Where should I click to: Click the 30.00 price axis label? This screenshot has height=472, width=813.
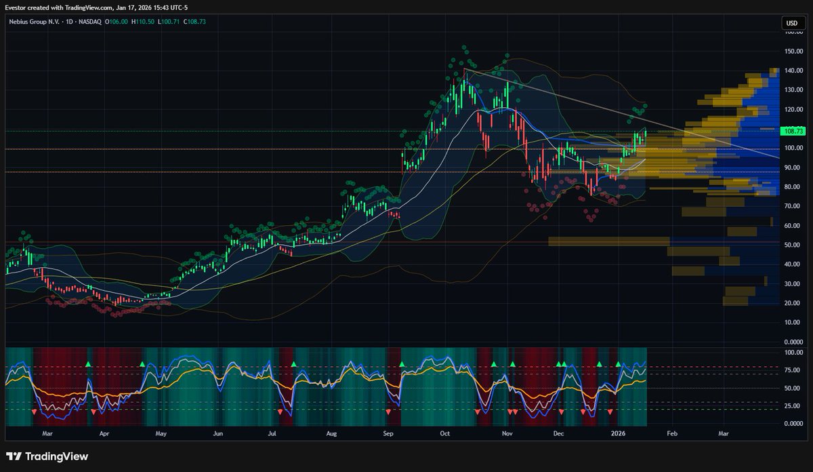pos(794,283)
